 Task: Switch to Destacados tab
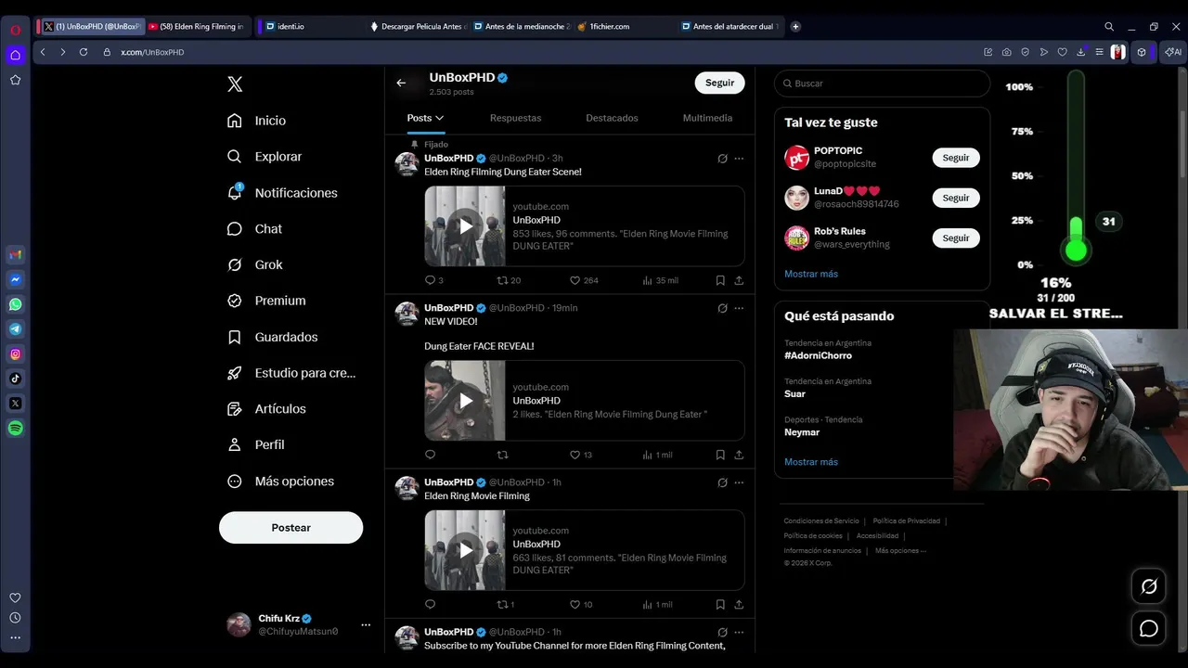pyautogui.click(x=612, y=118)
